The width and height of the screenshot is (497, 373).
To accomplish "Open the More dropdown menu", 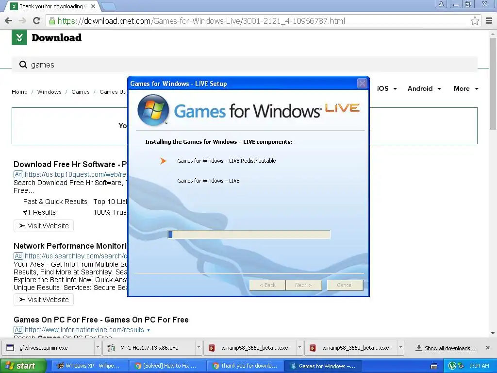I will 466,88.
